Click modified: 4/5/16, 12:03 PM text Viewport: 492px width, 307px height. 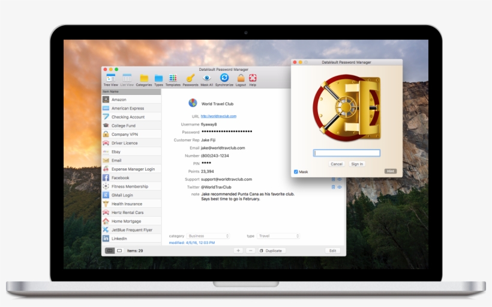[x=192, y=243]
